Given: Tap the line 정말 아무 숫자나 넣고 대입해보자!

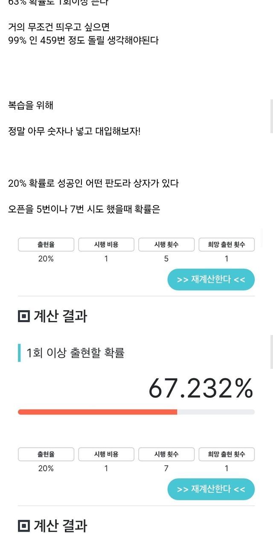Looking at the screenshot, I should [x=74, y=131].
